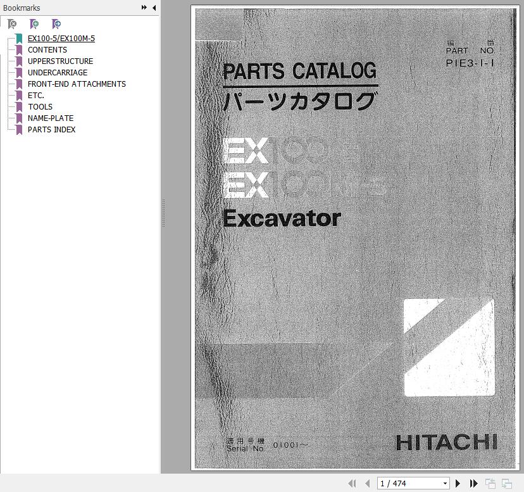The width and height of the screenshot is (524, 492).
Task: Click the panel splitter grip handle
Action: pyautogui.click(x=163, y=213)
